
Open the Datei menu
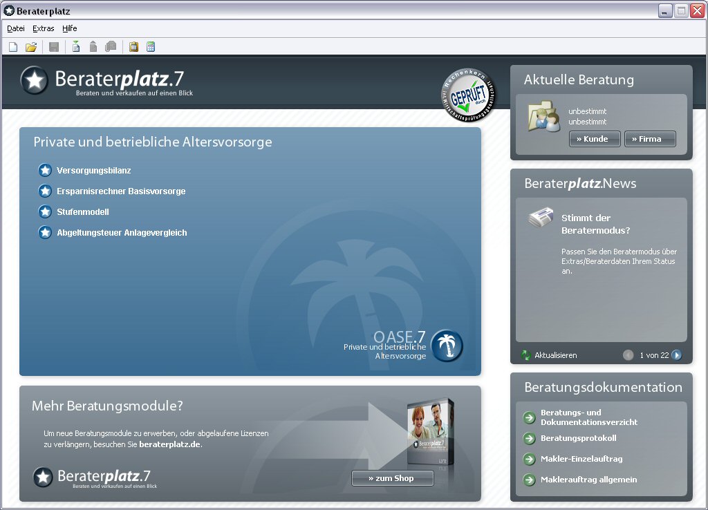pyautogui.click(x=16, y=28)
